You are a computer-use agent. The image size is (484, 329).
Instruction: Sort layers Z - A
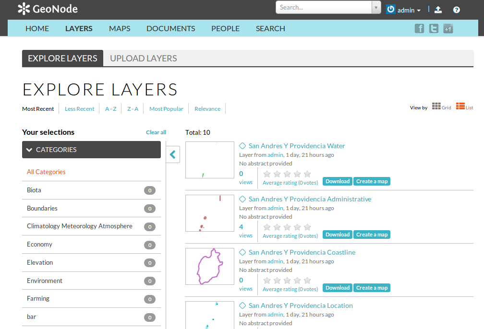133,109
